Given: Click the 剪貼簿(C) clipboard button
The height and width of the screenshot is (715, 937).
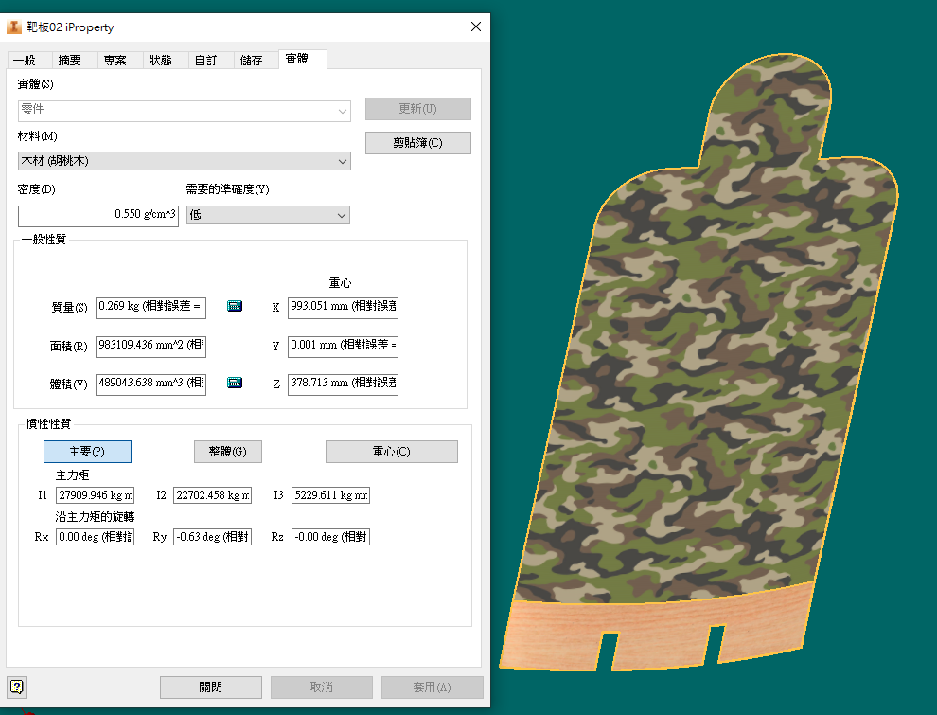Looking at the screenshot, I should pos(417,143).
